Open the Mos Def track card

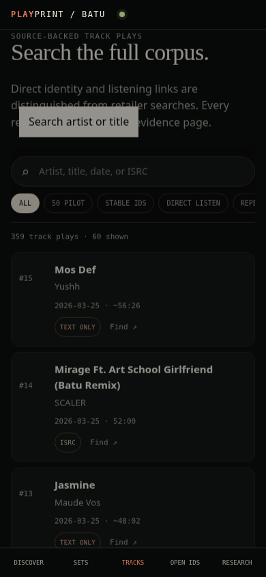[x=133, y=299]
